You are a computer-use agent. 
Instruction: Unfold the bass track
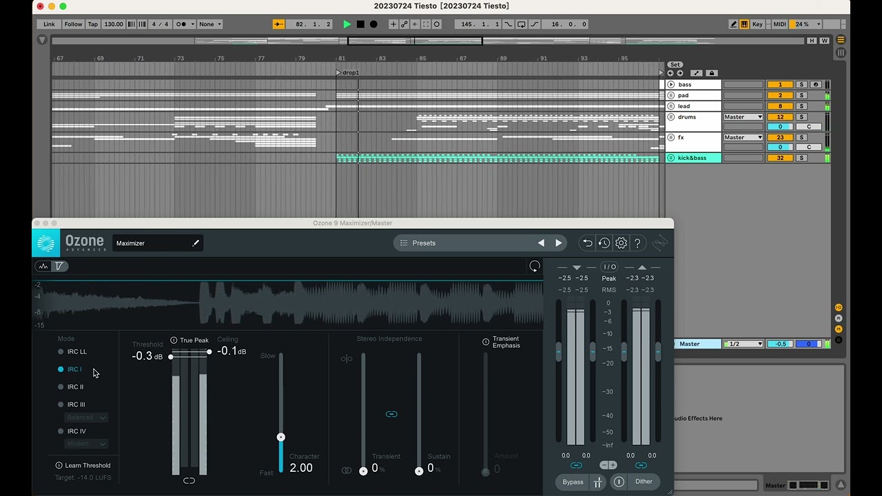[671, 85]
